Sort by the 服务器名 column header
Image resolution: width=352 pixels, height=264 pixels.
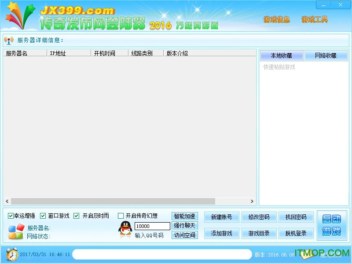[25, 53]
